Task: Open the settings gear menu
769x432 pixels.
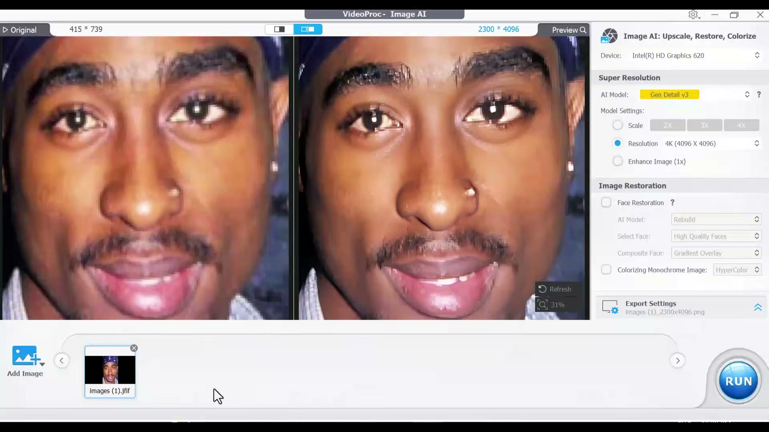Action: click(x=694, y=15)
